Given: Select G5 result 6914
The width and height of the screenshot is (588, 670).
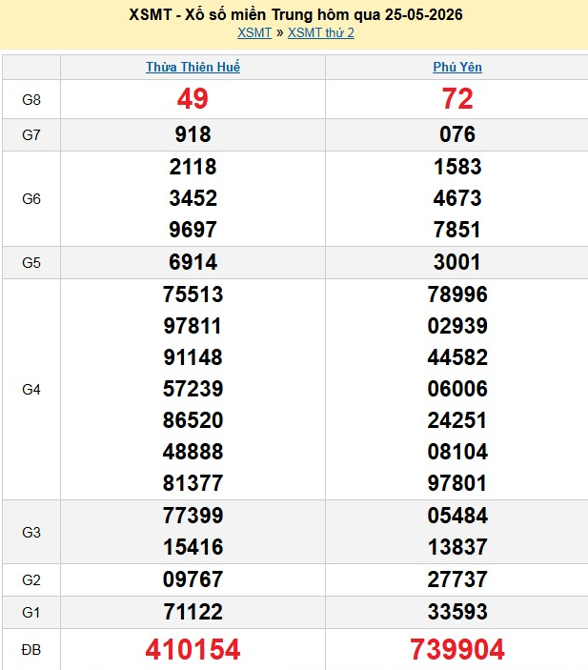Looking at the screenshot, I should pyautogui.click(x=193, y=262).
